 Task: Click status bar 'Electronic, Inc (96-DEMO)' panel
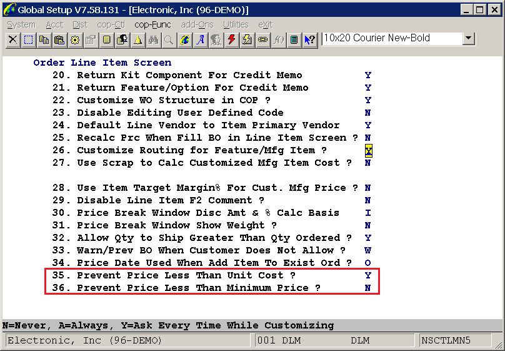(128, 341)
